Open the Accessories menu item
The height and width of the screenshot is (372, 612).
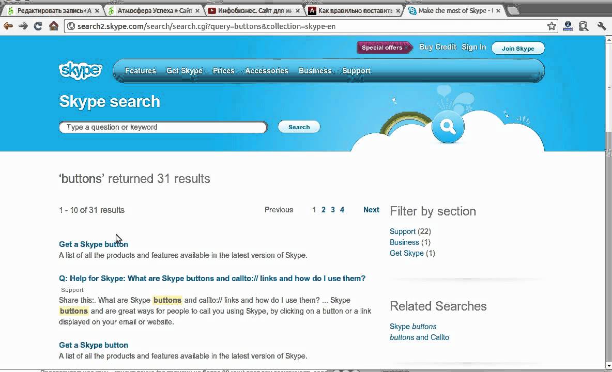click(x=267, y=71)
